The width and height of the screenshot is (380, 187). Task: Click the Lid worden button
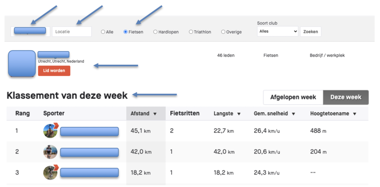[x=54, y=71]
